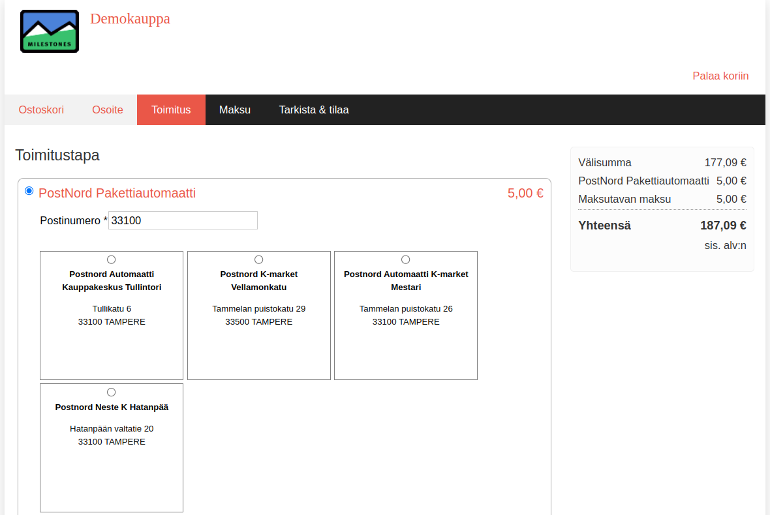770x515 pixels.
Task: Click the Postnord Neste K Hatanpää title
Action: point(112,407)
